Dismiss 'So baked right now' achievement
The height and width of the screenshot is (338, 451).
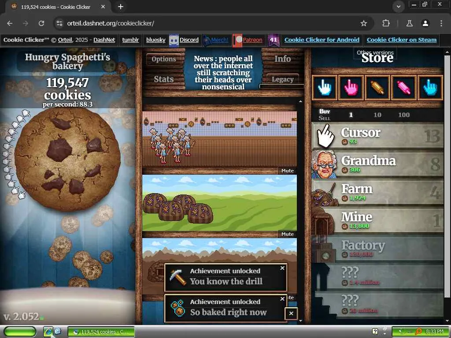(x=282, y=299)
